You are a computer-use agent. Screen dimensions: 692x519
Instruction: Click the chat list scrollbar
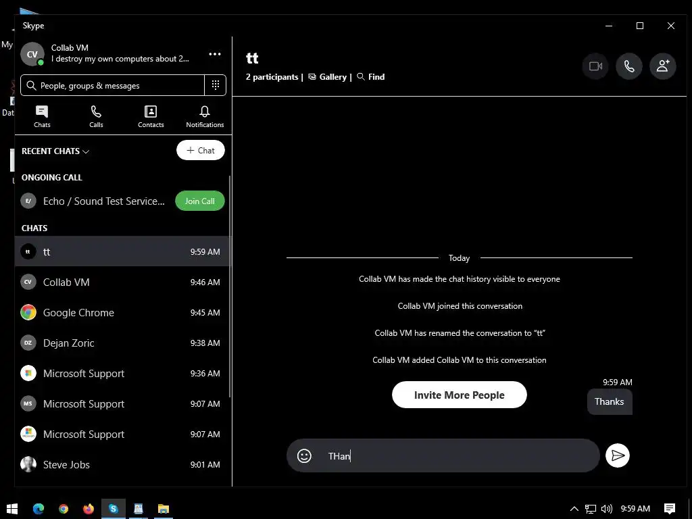pos(230,287)
